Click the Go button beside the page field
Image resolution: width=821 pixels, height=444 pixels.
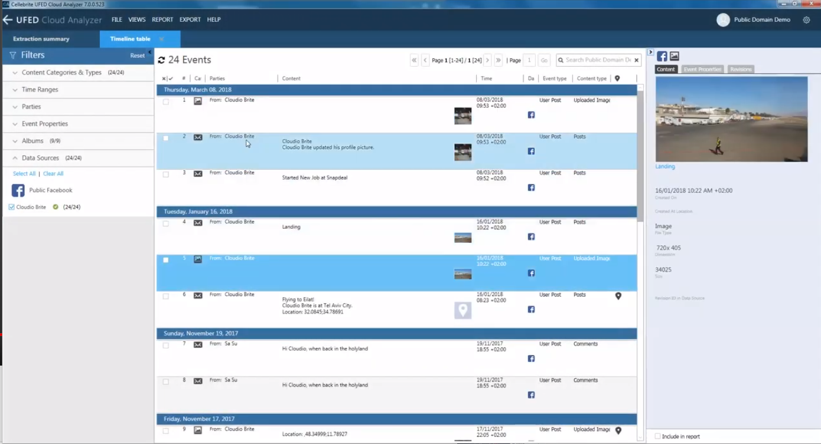pos(544,60)
